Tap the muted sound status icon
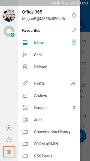The width and height of the screenshot is (90, 161). click(54, 3)
